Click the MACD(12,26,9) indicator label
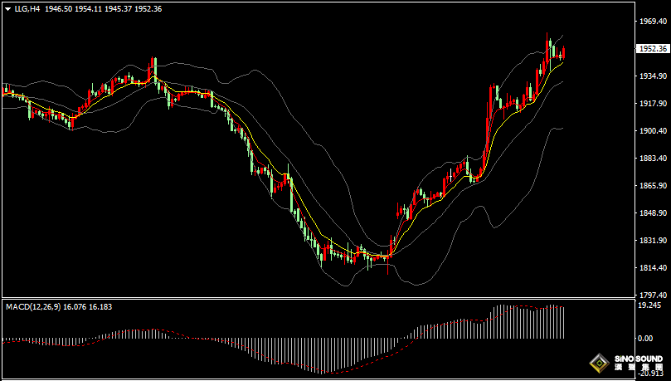The width and height of the screenshot is (671, 381). point(33,307)
